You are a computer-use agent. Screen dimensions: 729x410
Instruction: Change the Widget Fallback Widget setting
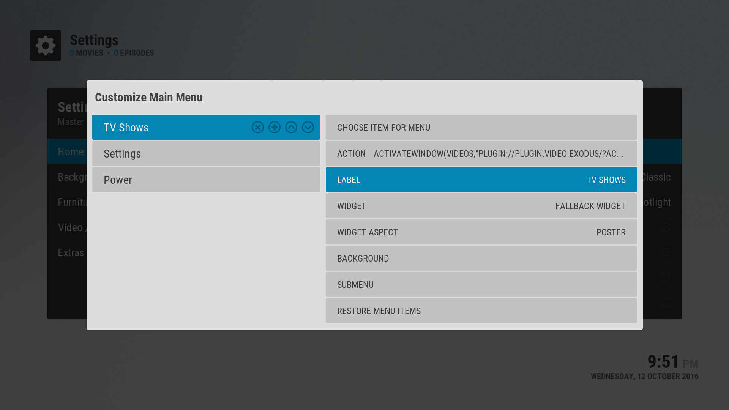point(481,206)
